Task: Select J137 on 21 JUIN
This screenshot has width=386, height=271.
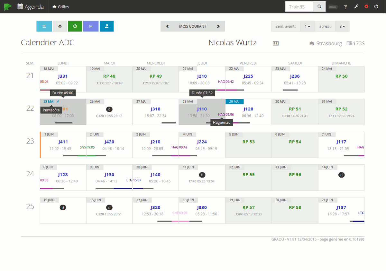Action: (x=341, y=207)
